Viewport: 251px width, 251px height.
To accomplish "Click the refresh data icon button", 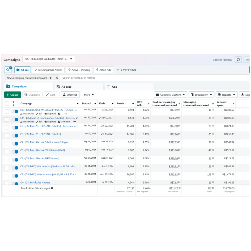I will point(238,60).
